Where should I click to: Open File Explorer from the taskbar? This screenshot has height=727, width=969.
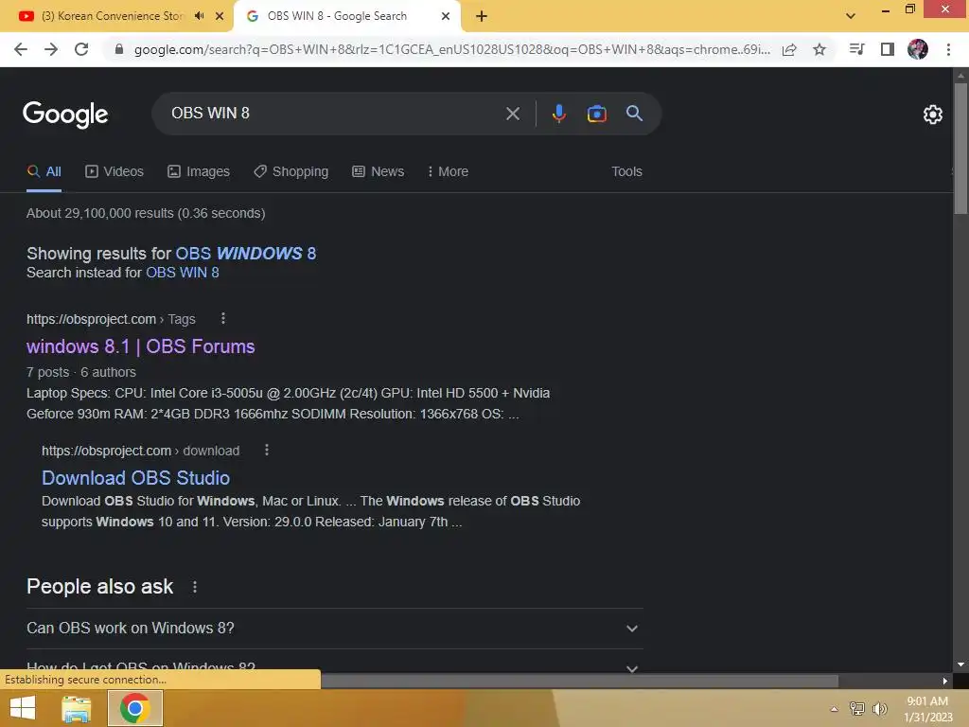tap(77, 708)
